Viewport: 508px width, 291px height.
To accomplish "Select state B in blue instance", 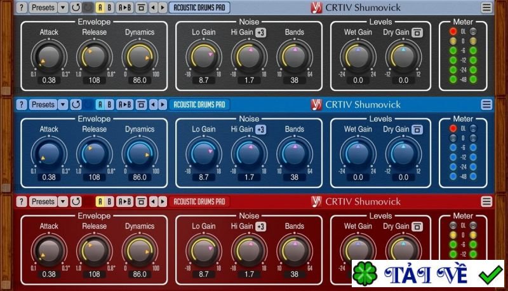I will click(109, 104).
